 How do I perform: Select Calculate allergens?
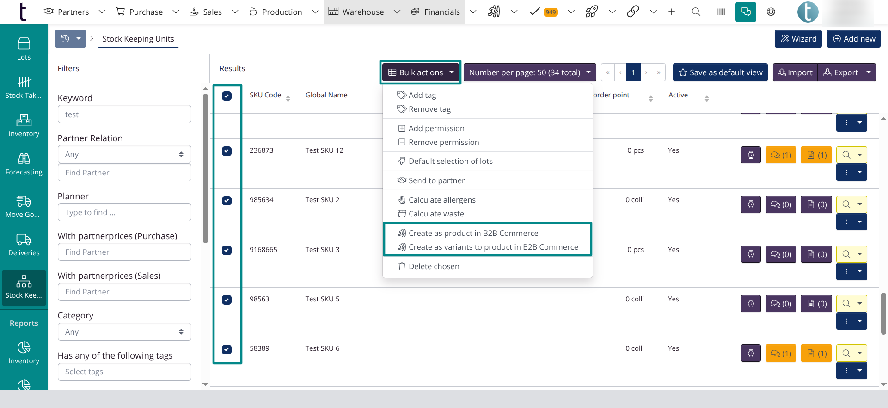[x=437, y=200]
